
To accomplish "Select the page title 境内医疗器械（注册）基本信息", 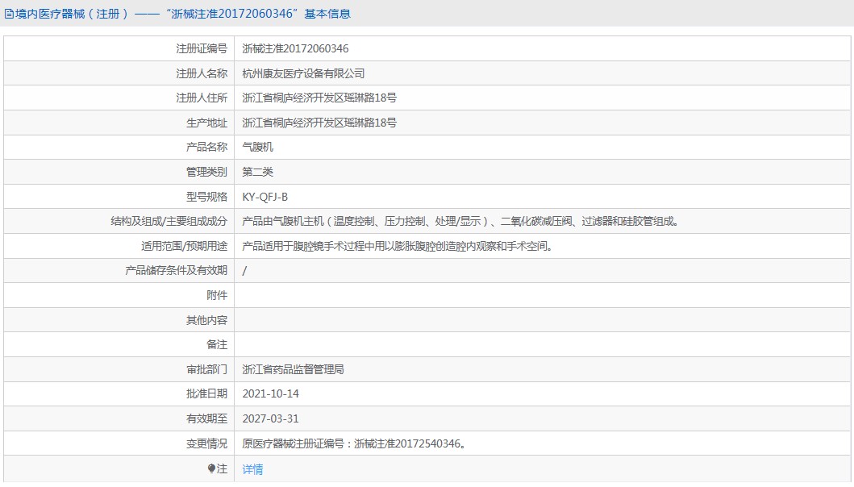I will 182,14.
